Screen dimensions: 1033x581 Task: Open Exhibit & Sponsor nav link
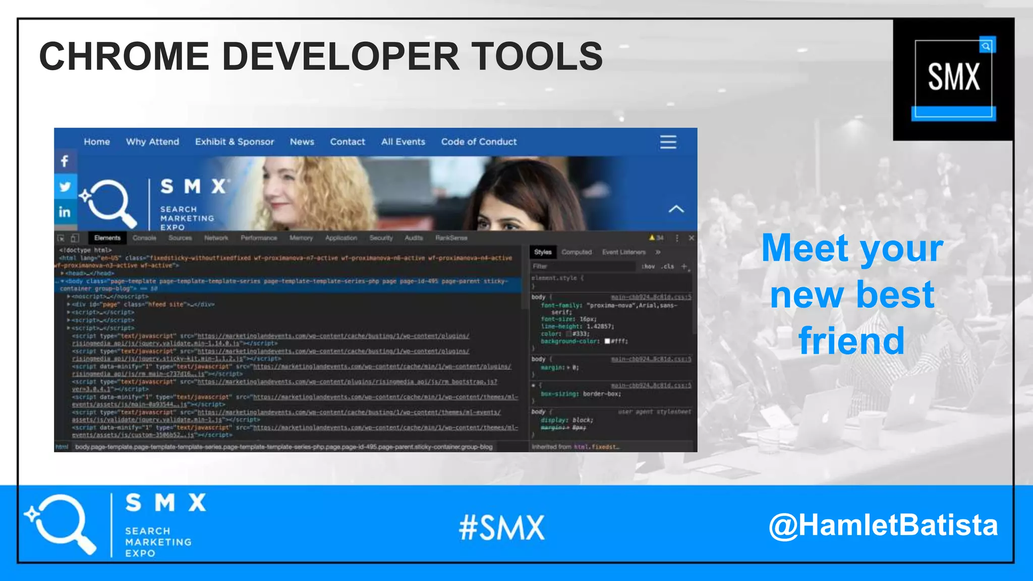point(235,142)
